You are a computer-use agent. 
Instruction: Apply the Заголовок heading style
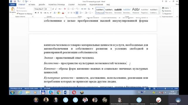[118, 11]
